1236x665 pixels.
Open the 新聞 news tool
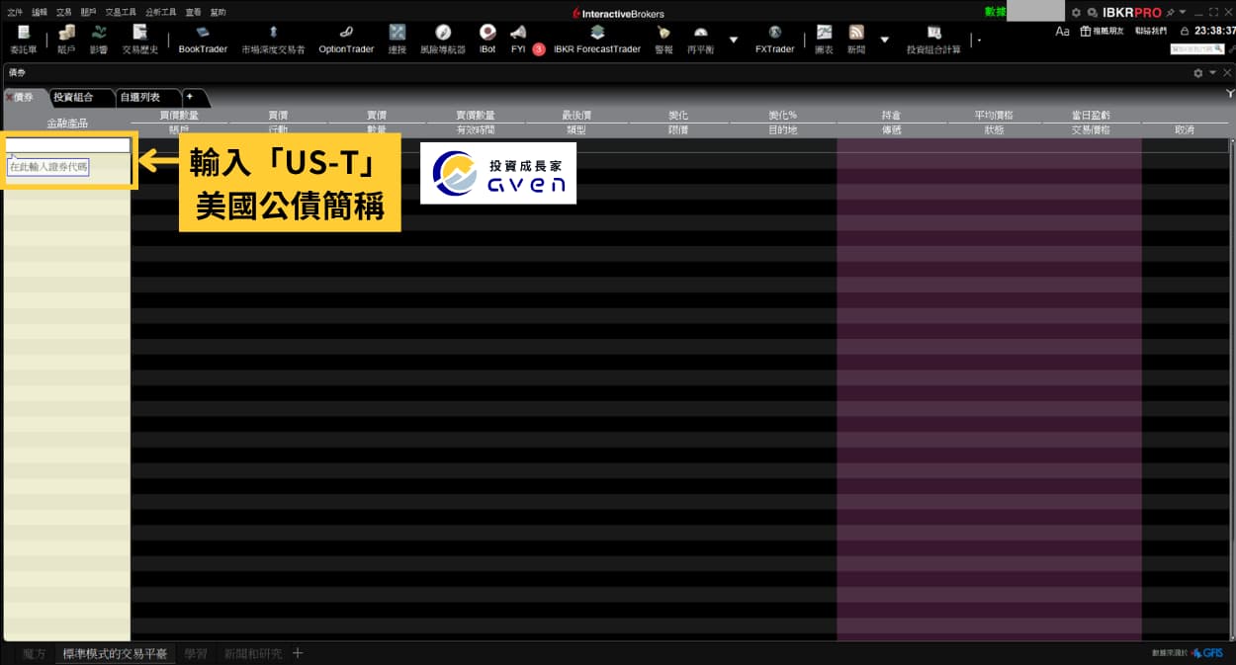[x=856, y=40]
